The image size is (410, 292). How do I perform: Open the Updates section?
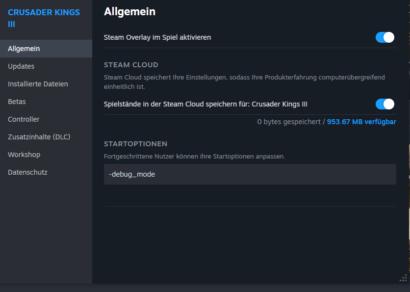click(46, 66)
